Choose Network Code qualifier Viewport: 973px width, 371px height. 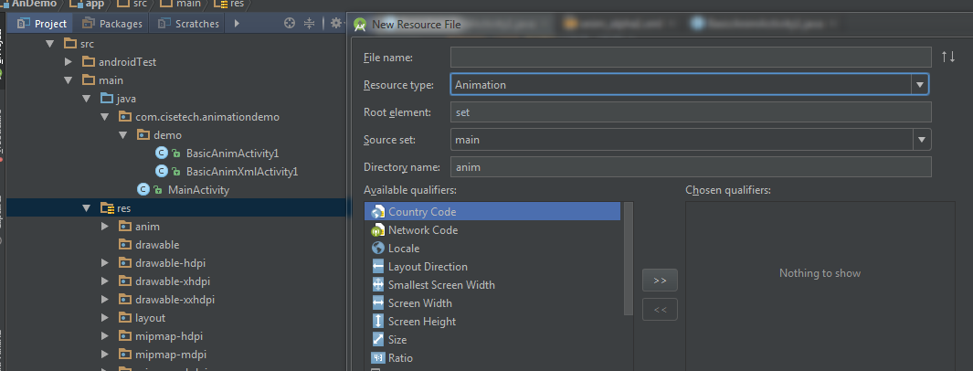tap(422, 230)
